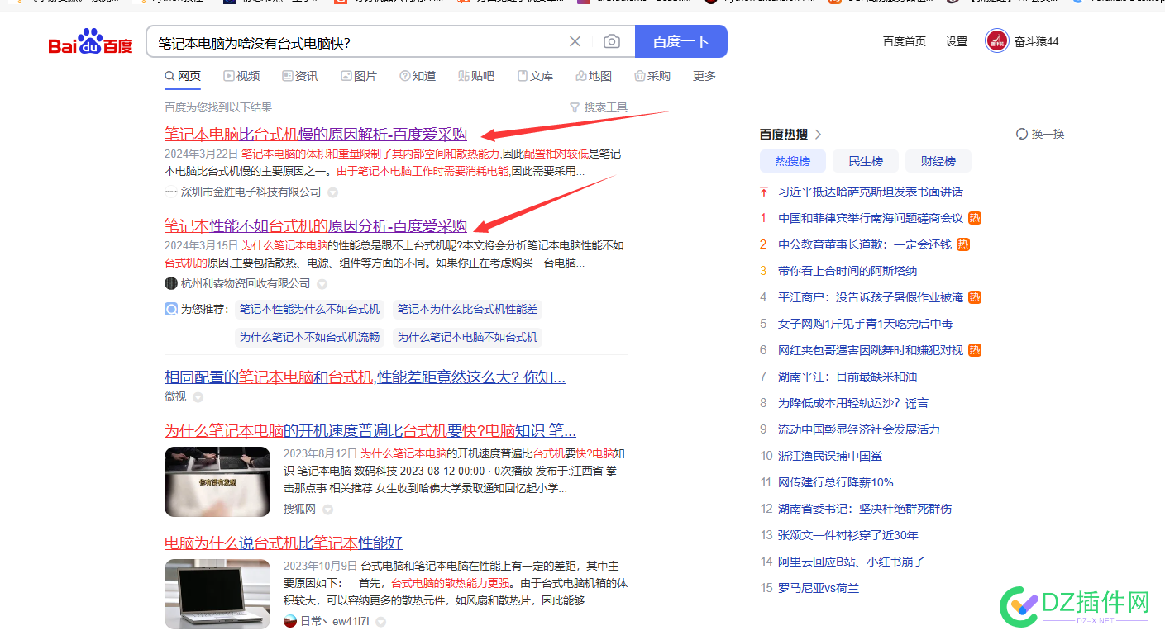1165x640 pixels.
Task: Expand the 更多 tab menu
Action: [704, 76]
